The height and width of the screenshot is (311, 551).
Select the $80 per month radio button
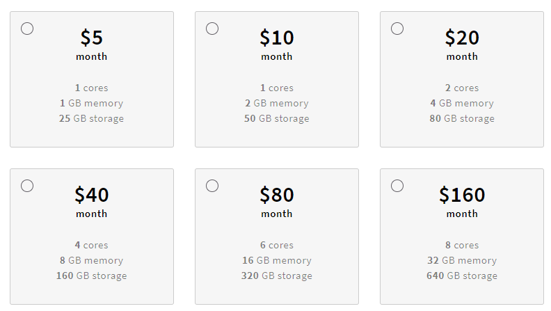tap(212, 186)
